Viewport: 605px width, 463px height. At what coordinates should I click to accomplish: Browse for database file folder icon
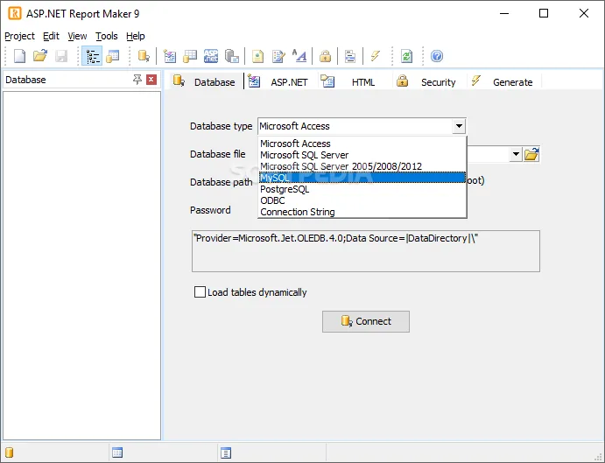pyautogui.click(x=531, y=154)
